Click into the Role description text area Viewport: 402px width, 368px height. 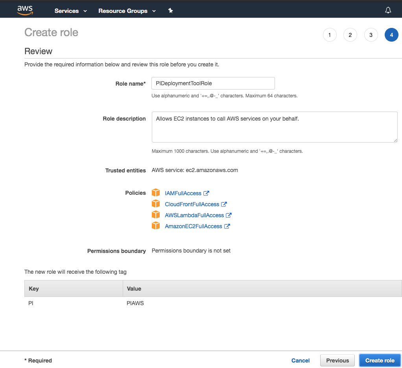point(274,127)
